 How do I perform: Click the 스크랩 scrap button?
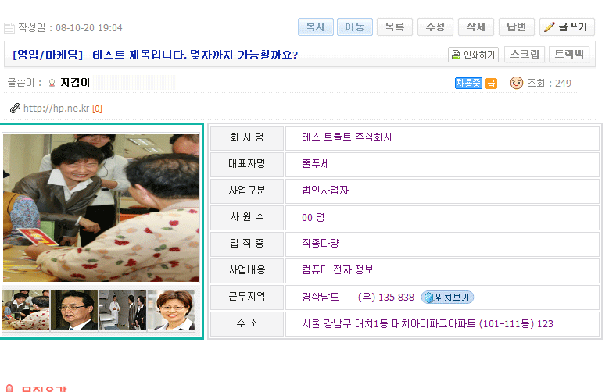tap(525, 54)
